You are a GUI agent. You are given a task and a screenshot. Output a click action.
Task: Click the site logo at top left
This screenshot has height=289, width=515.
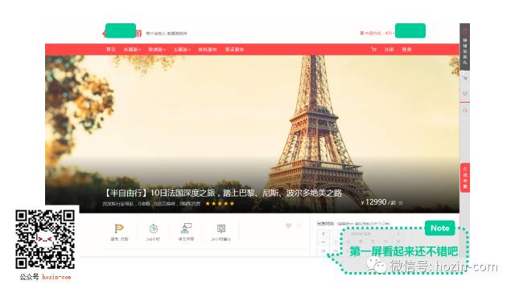pos(122,32)
